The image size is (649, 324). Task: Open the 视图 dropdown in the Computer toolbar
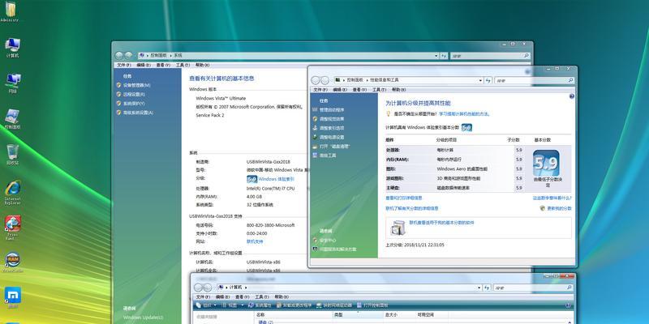click(x=232, y=305)
